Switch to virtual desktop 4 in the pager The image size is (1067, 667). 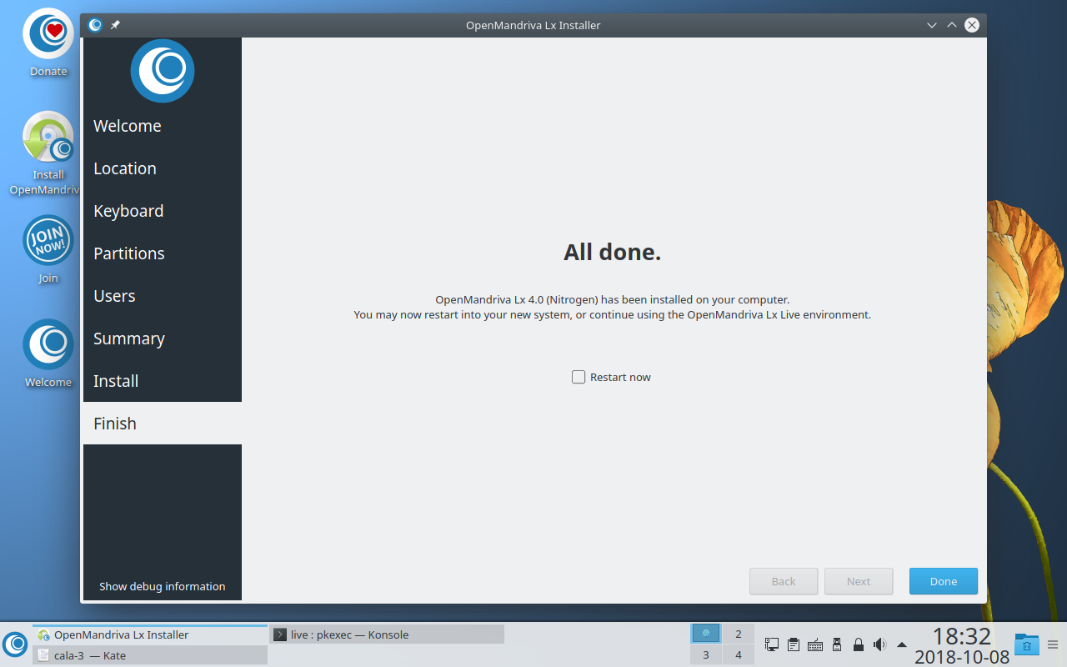click(739, 654)
